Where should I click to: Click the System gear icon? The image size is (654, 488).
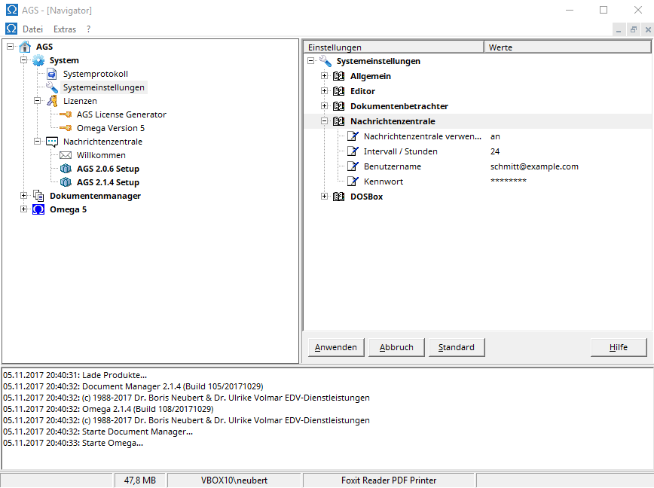38,60
